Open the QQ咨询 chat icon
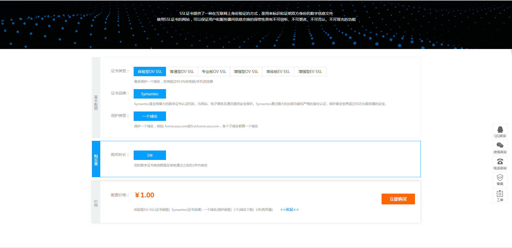 (500, 132)
